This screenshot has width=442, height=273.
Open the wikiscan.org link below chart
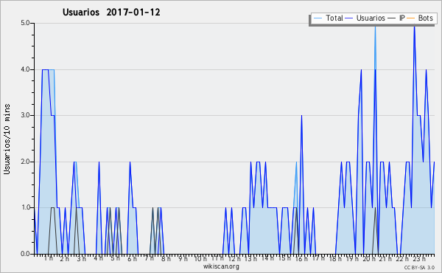click(221, 266)
